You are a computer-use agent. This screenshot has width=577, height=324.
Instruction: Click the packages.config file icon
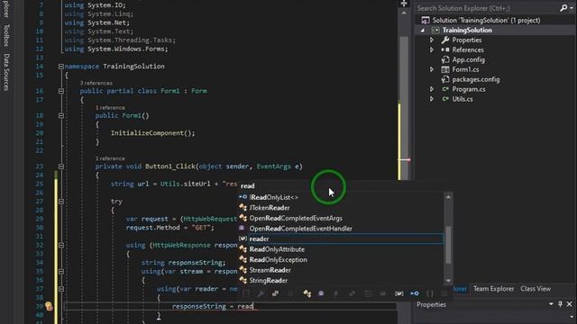[445, 79]
